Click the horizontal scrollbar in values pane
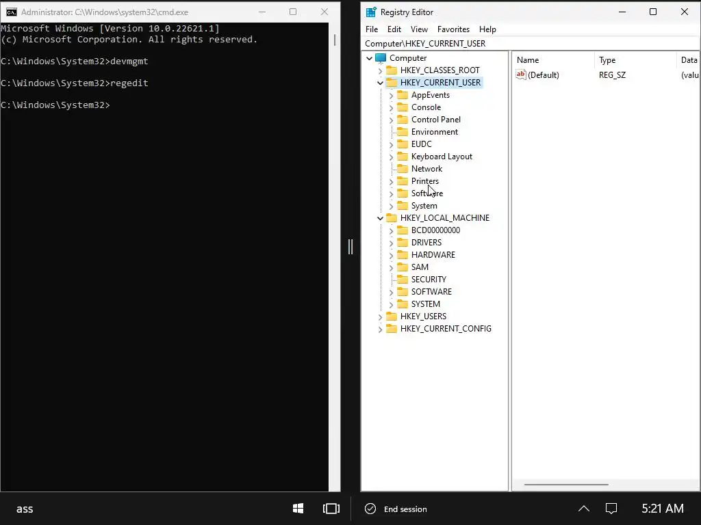Screen dimensions: 701x525 (566, 485)
